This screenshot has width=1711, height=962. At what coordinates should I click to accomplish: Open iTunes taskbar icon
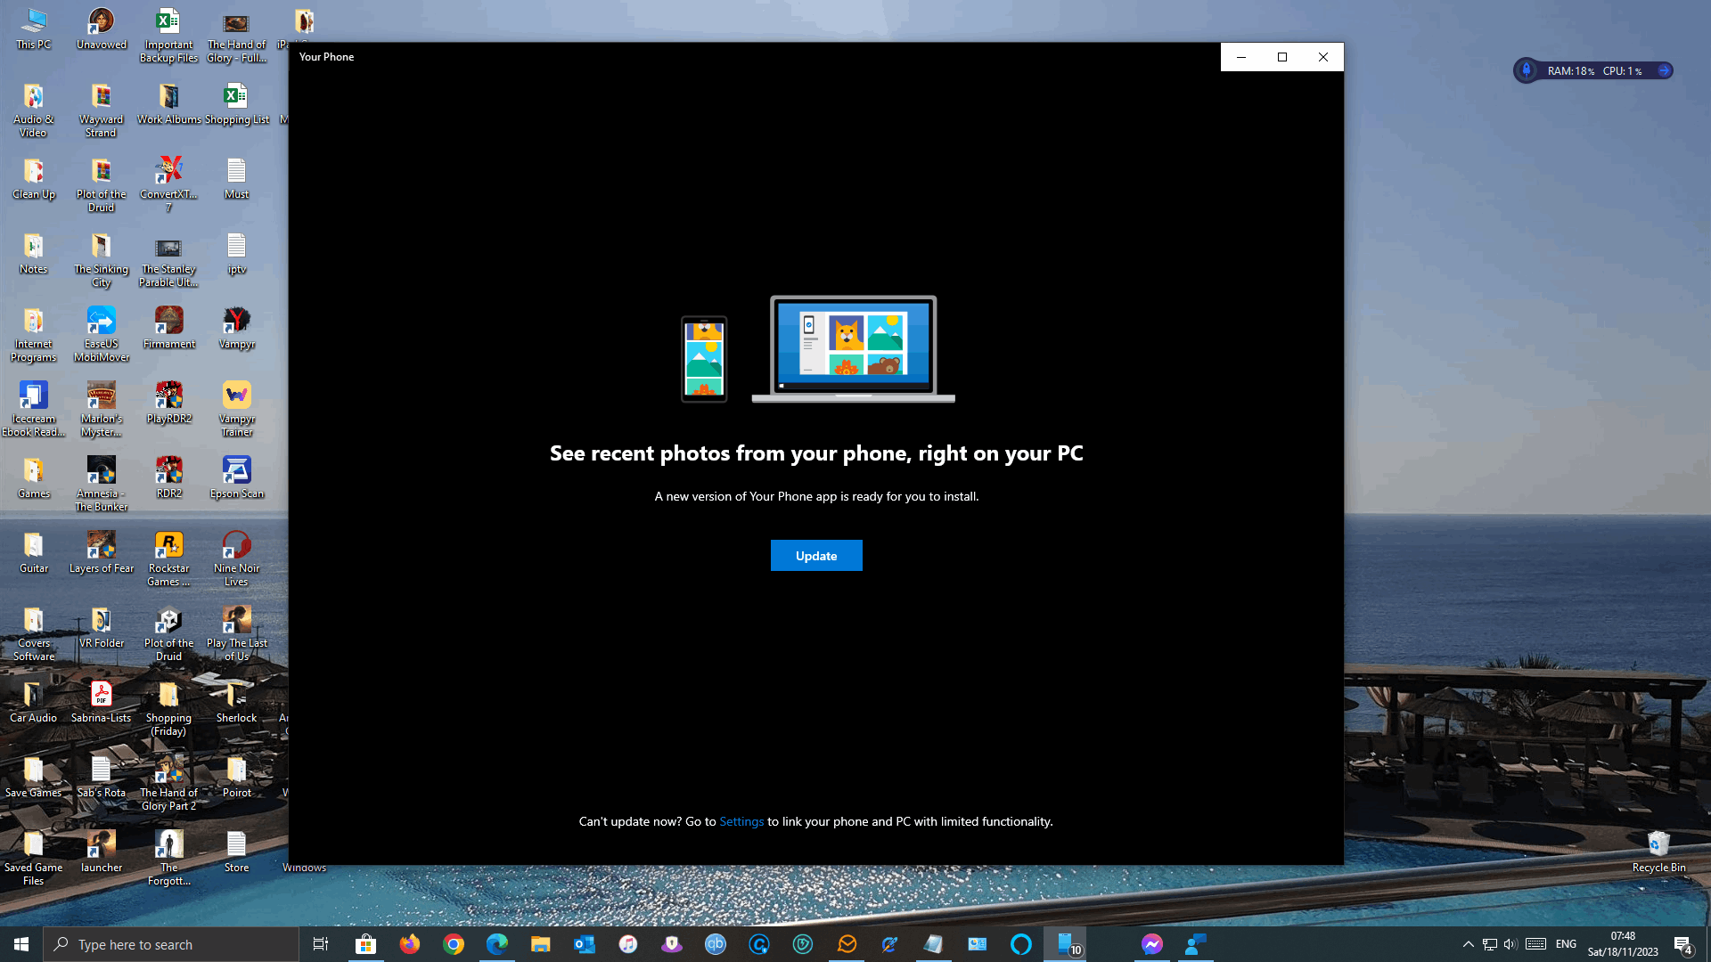pyautogui.click(x=627, y=944)
